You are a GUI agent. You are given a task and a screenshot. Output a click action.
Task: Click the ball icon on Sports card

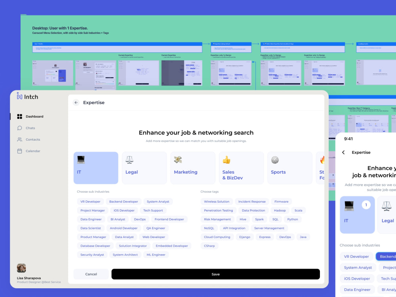(x=275, y=160)
